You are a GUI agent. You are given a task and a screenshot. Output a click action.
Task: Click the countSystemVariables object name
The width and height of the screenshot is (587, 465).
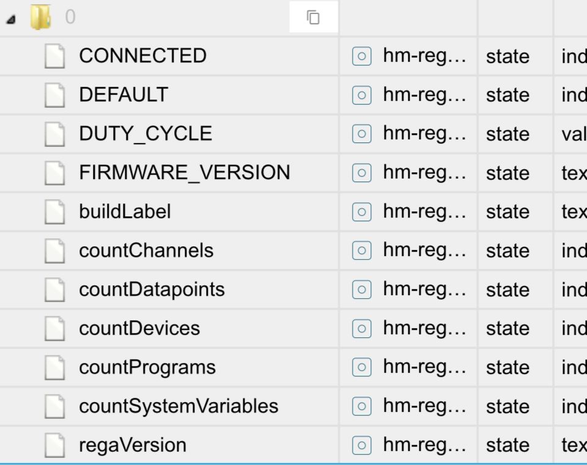(x=178, y=406)
